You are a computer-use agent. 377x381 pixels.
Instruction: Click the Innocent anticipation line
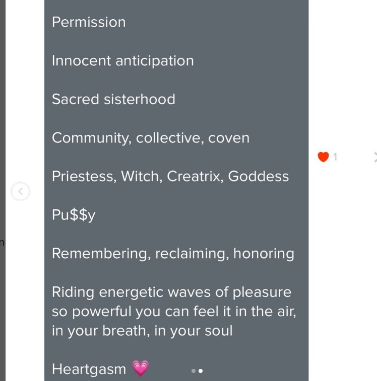click(122, 61)
